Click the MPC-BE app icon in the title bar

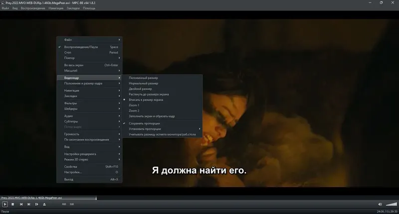[3, 3]
